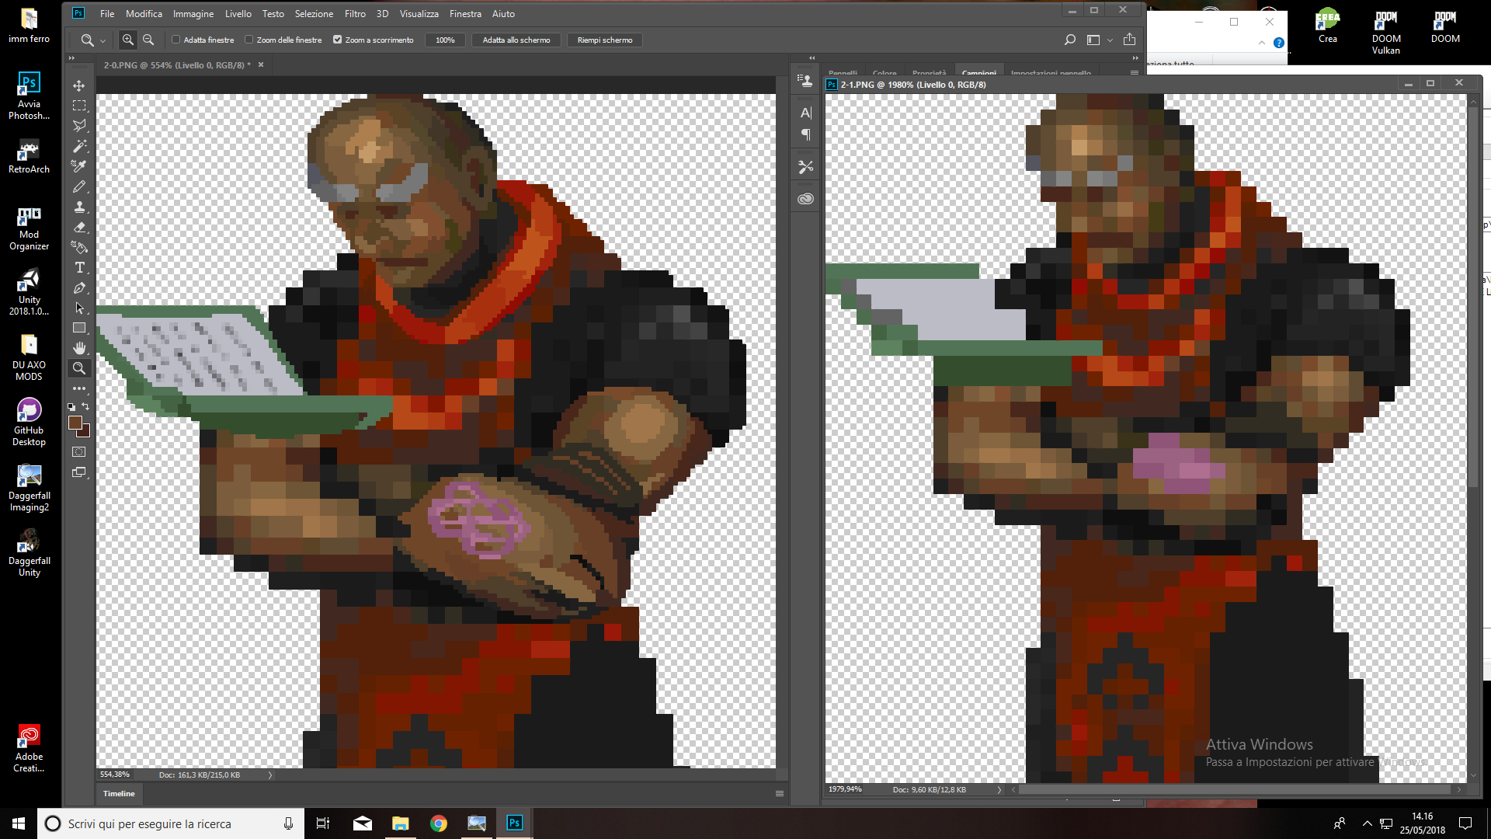Open the foreground color swatch picker
The width and height of the screenshot is (1491, 839).
tap(75, 423)
